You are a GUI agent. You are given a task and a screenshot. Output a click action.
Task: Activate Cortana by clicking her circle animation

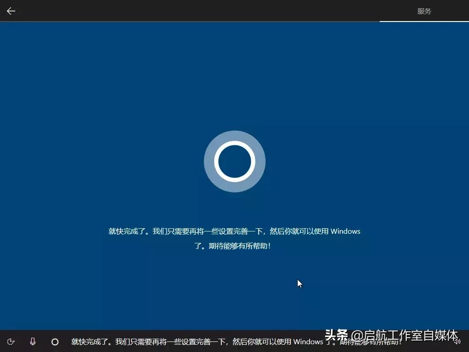[234, 162]
